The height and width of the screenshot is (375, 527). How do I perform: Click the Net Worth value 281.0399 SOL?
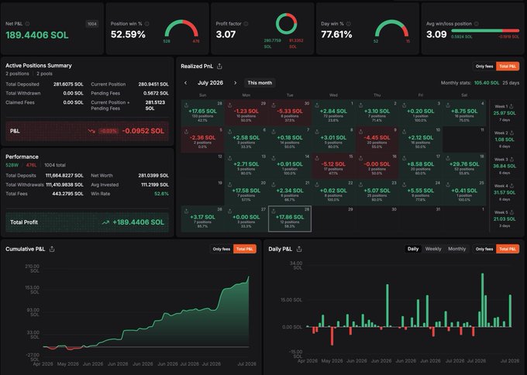click(153, 175)
